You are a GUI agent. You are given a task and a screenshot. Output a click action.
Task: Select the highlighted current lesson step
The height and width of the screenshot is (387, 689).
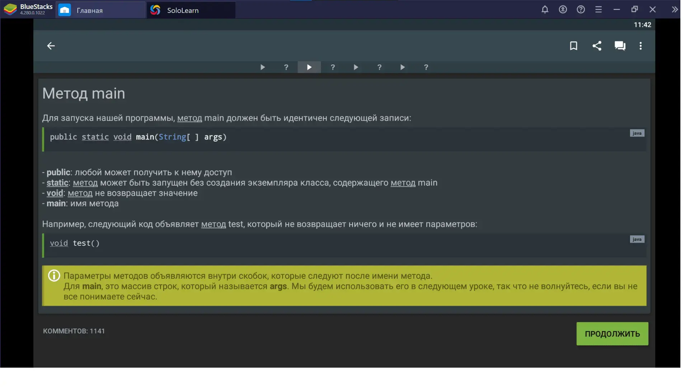pyautogui.click(x=309, y=67)
